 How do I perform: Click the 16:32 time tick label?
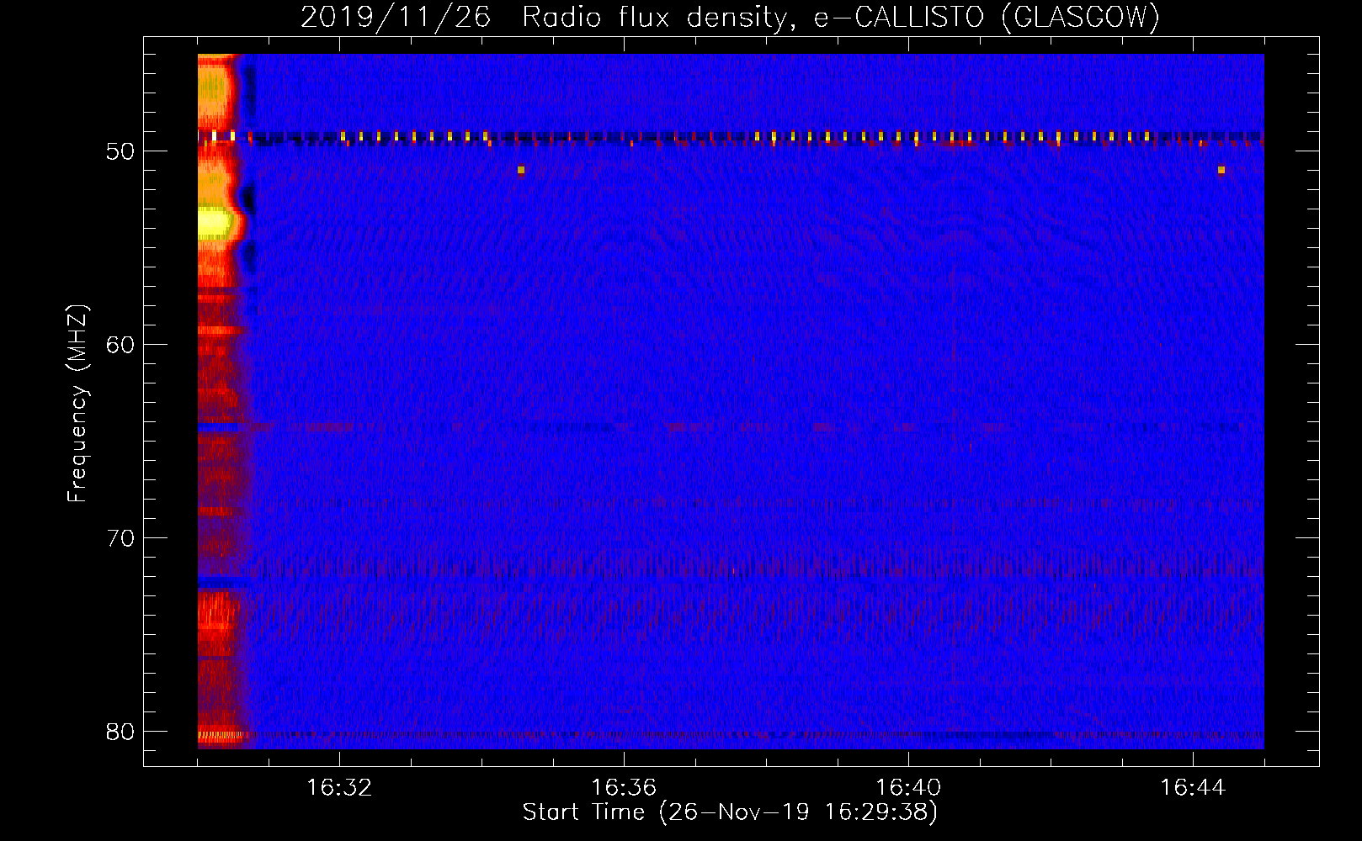(339, 788)
